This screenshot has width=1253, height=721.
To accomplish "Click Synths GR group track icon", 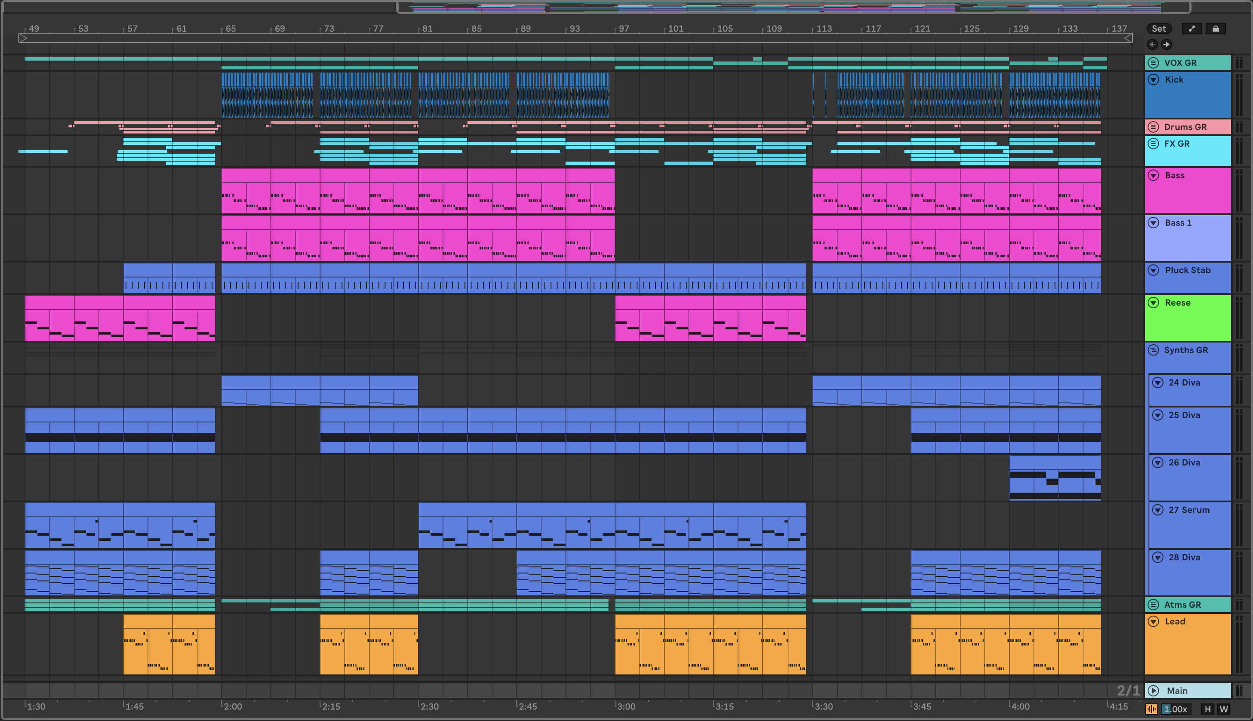I will 1153,350.
